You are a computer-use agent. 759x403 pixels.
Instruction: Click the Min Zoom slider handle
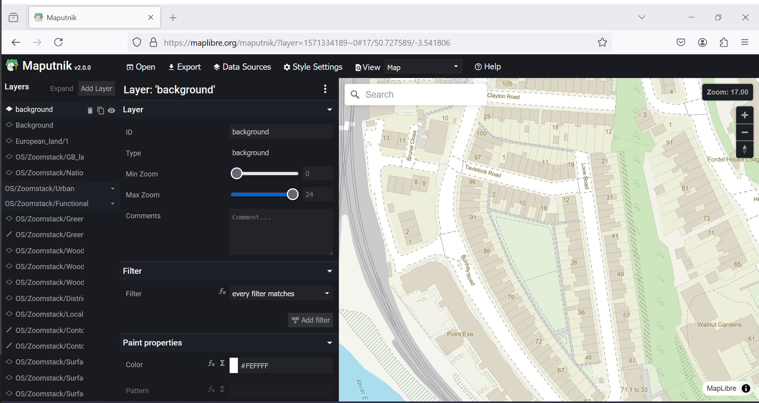(236, 173)
